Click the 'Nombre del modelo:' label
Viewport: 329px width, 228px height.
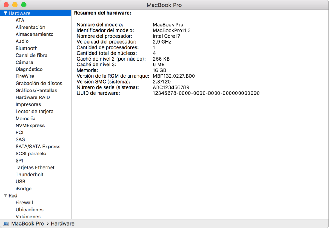click(100, 25)
